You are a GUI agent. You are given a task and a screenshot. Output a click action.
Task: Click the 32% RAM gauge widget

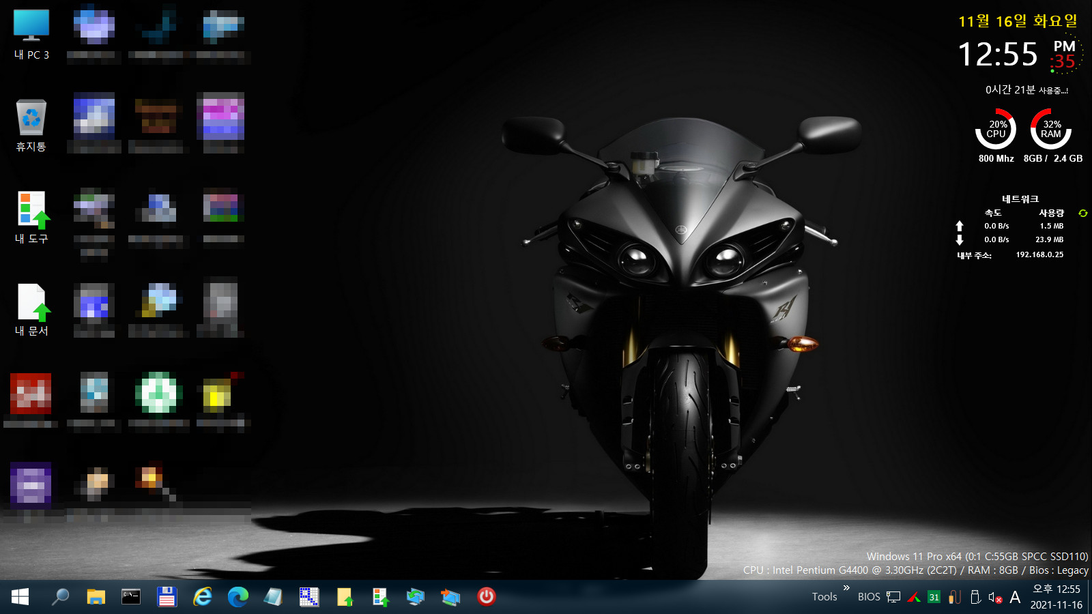coord(1051,129)
